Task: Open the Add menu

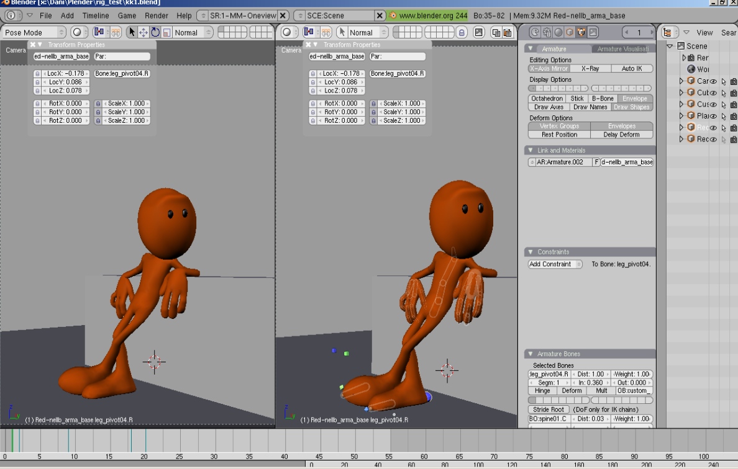Action: pyautogui.click(x=67, y=16)
